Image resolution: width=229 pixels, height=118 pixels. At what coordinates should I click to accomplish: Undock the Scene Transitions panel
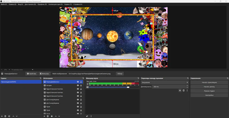click(188, 78)
